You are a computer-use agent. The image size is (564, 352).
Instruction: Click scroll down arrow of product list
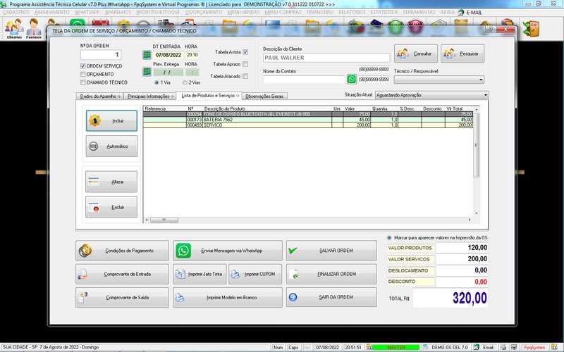477,213
